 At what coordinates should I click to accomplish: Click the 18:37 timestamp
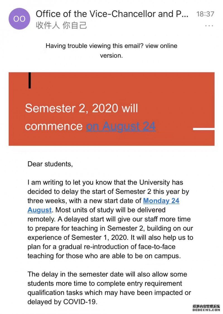[205, 14]
